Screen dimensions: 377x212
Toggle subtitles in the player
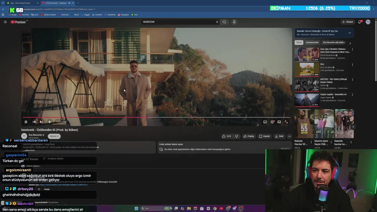[265, 122]
